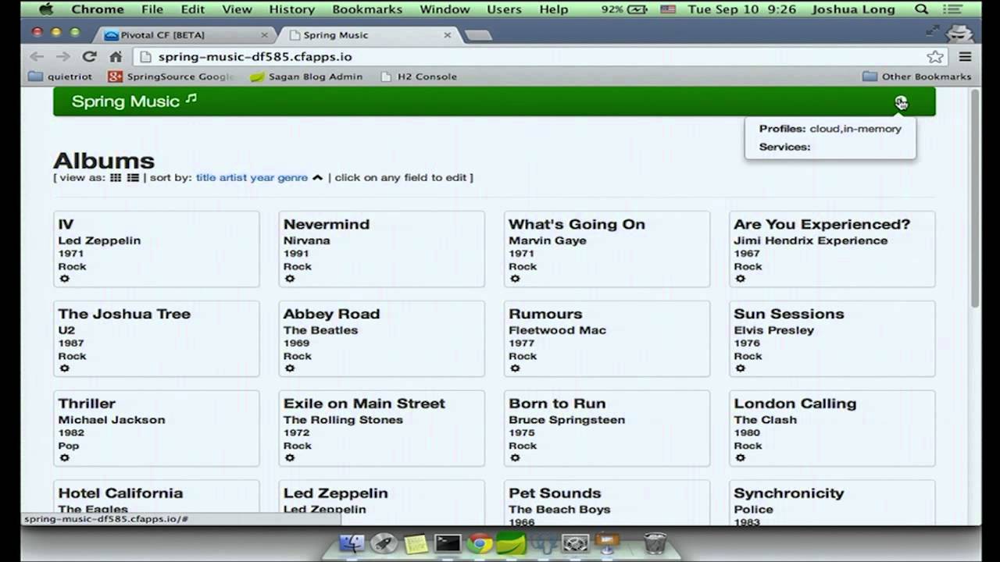1000x562 pixels.
Task: Edit the year "1987" on The Joshua Tree
Action: click(x=71, y=343)
